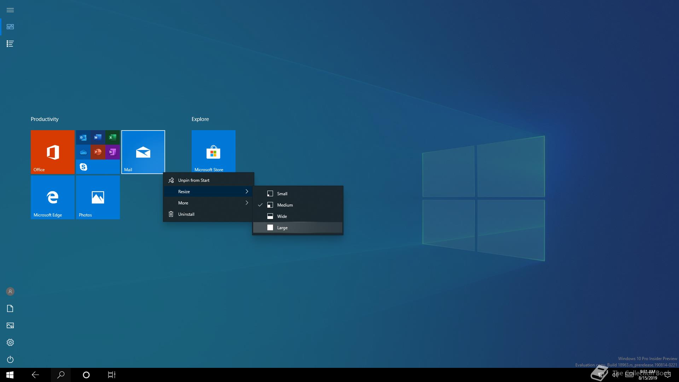The height and width of the screenshot is (382, 679).
Task: Click the clock showing 9:51 AM
Action: point(648,375)
